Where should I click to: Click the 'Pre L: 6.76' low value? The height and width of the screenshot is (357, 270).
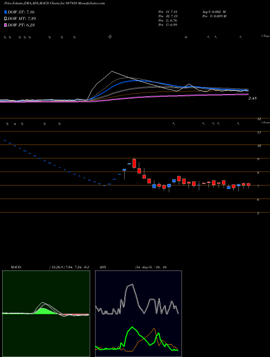click(168, 21)
